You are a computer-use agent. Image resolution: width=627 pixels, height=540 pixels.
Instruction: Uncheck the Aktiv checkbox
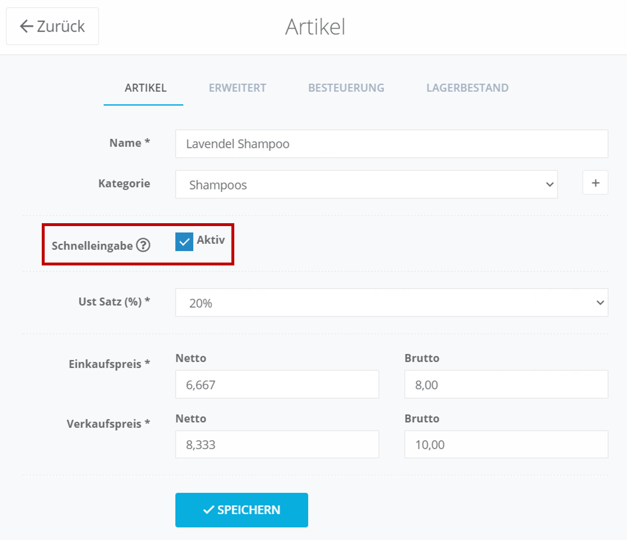(x=184, y=242)
